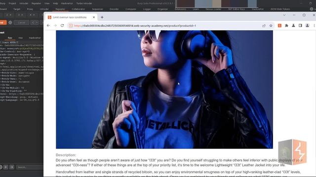The image size is (316, 177).
Task: Go back in the browser
Action: [x=48, y=26]
